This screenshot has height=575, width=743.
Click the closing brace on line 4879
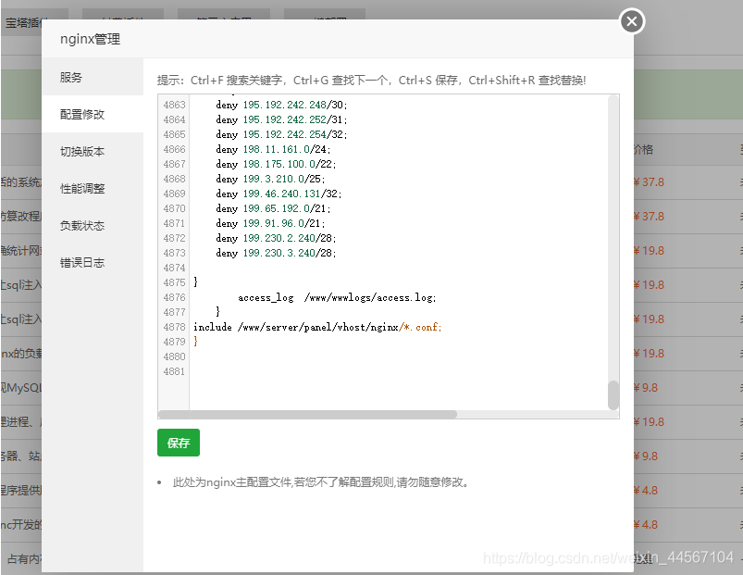196,342
